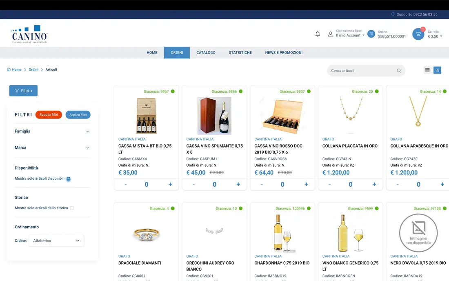Switch to list view layout icon
Viewport: 449px width, 281px height.
pyautogui.click(x=427, y=70)
